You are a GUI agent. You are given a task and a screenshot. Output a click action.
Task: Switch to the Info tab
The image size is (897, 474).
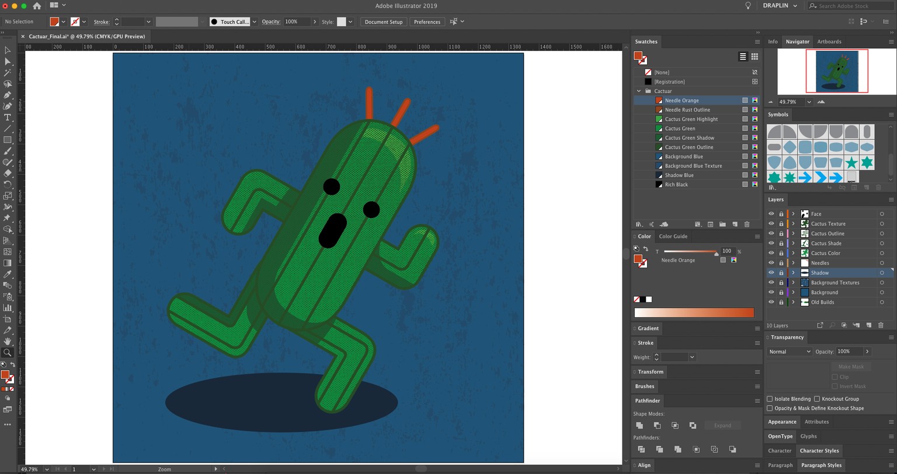(x=773, y=41)
